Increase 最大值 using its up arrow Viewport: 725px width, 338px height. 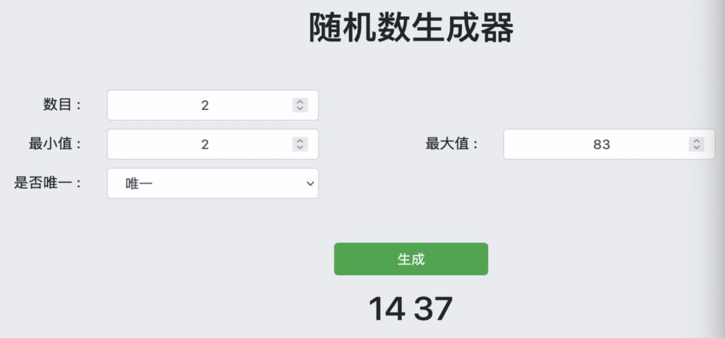(x=697, y=141)
